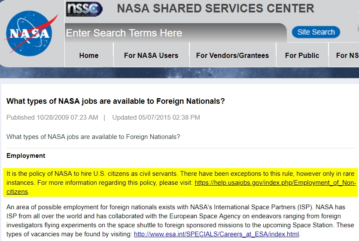This screenshot has width=359, height=241.
Task: Click the highlighted NASA hiring policy paragraph
Action: coord(180,182)
